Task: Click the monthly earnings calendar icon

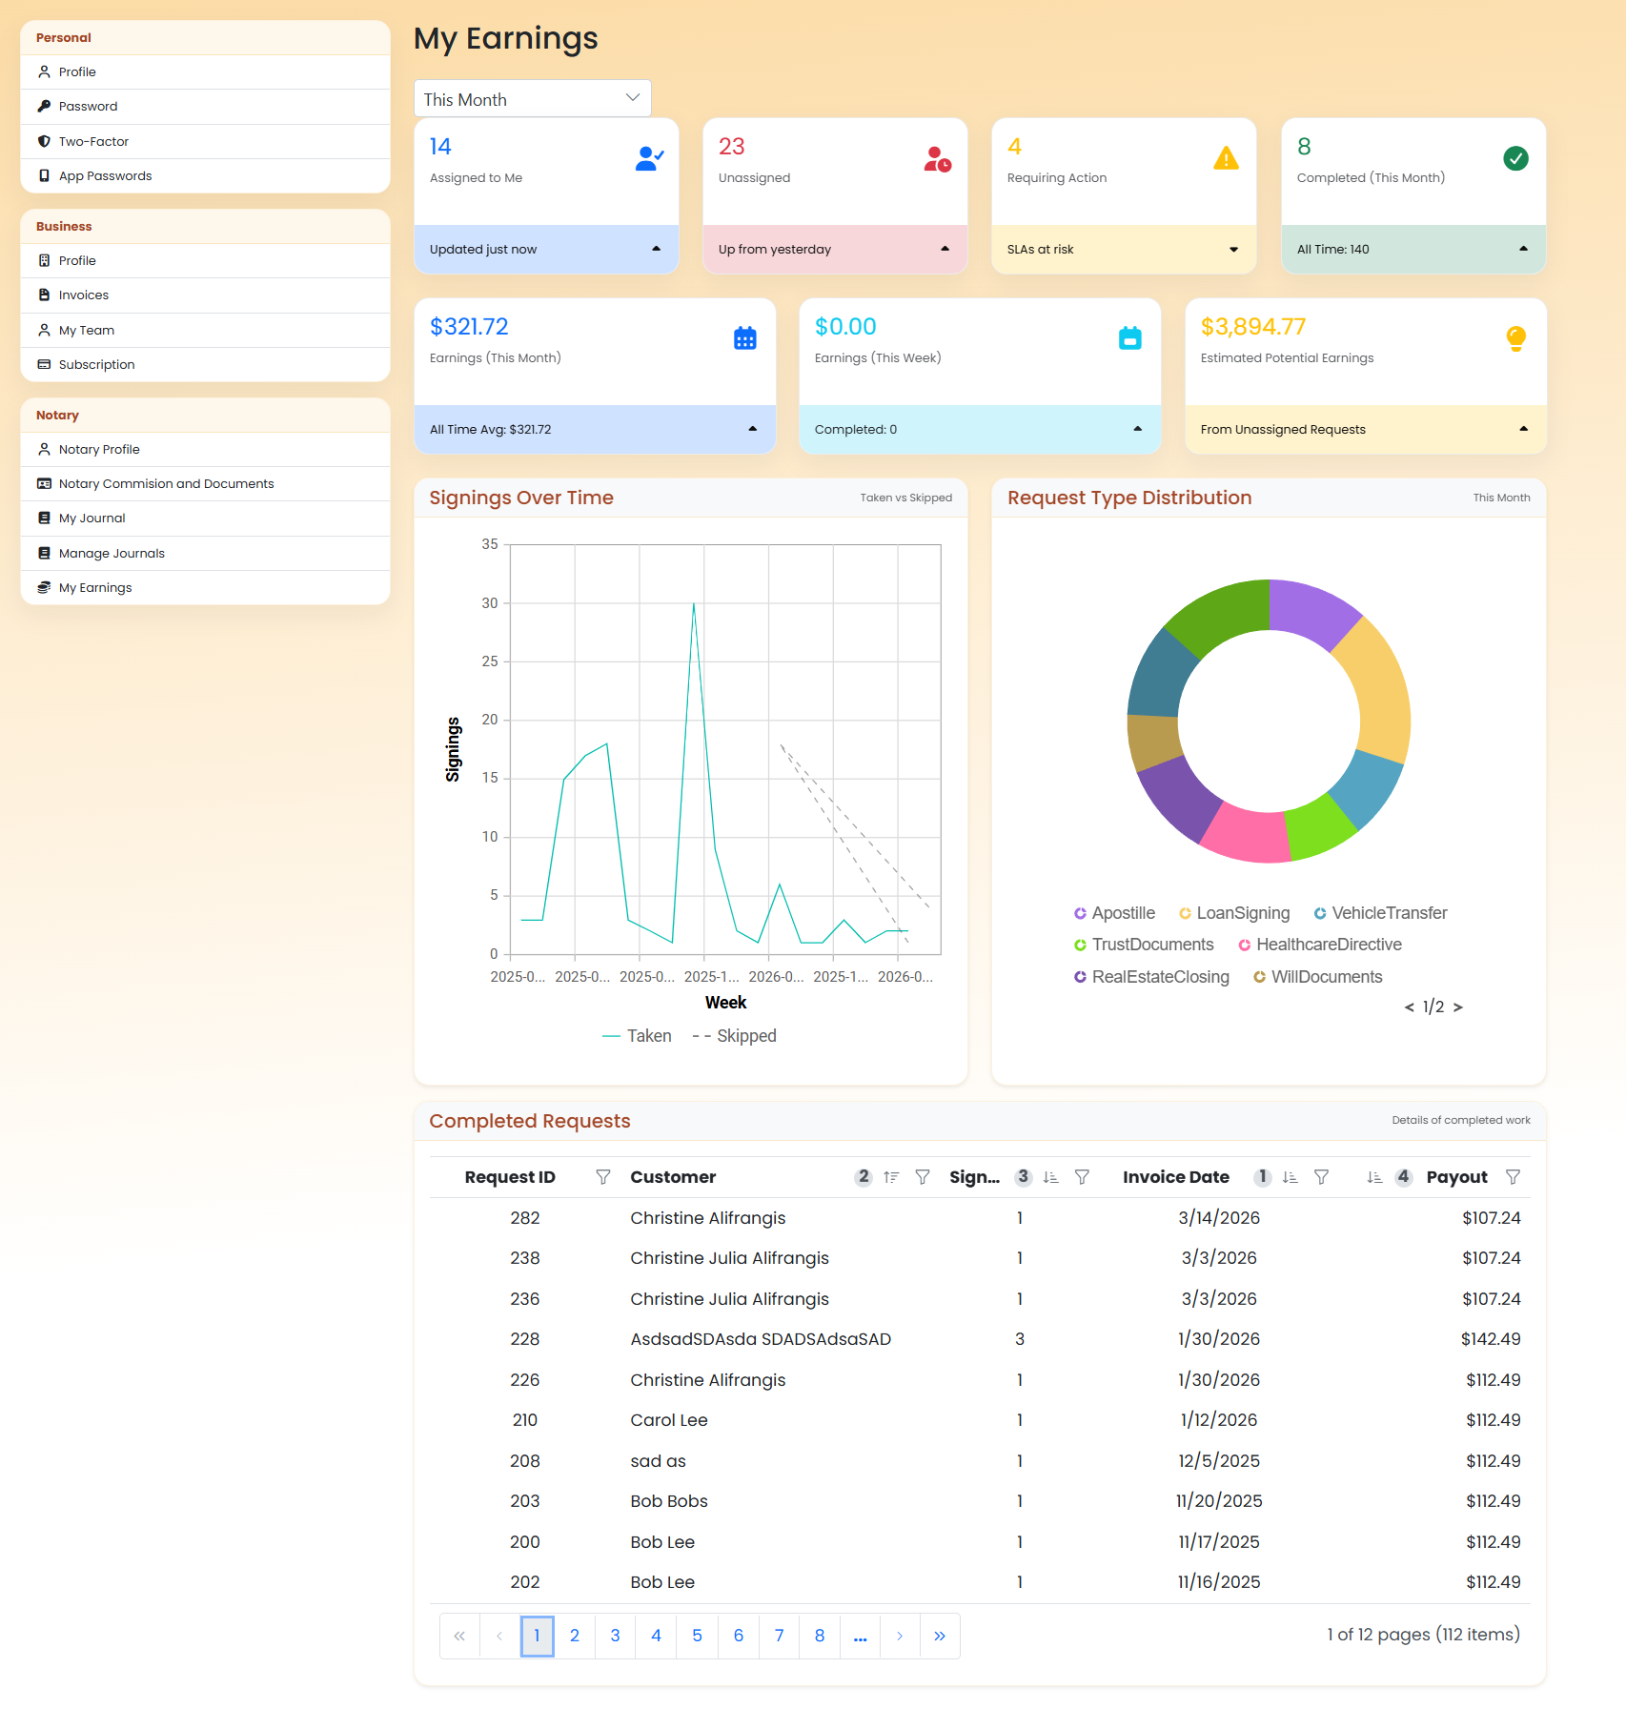Action: [745, 338]
